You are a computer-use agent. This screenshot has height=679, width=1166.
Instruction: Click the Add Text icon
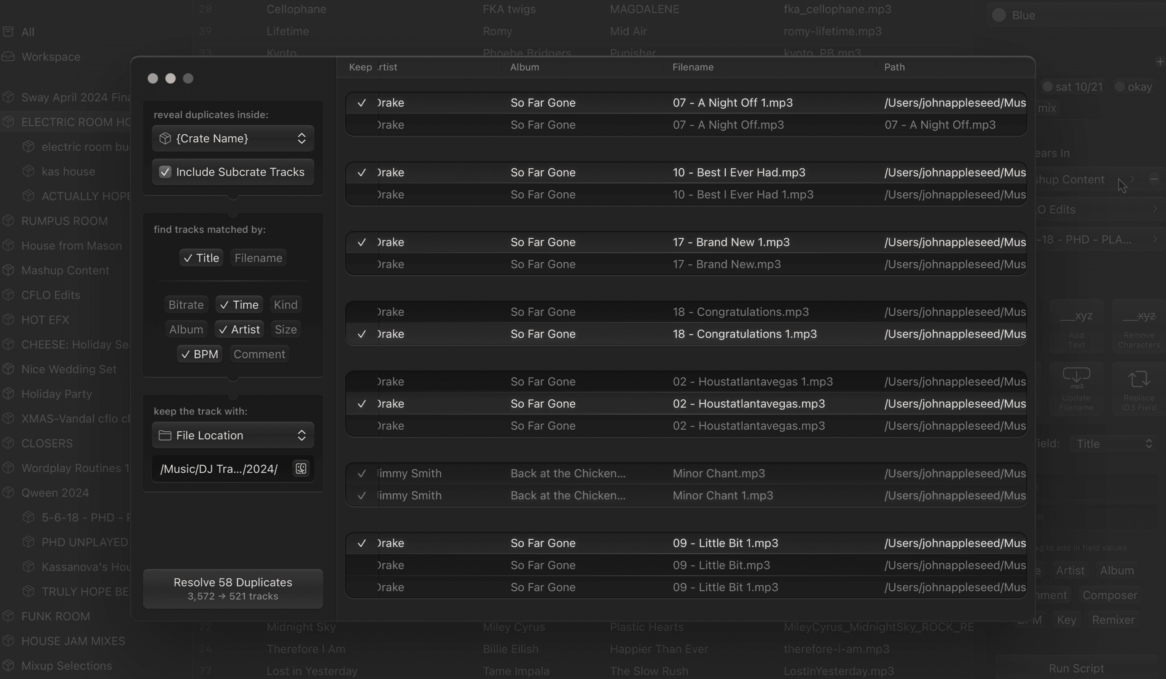1076,316
